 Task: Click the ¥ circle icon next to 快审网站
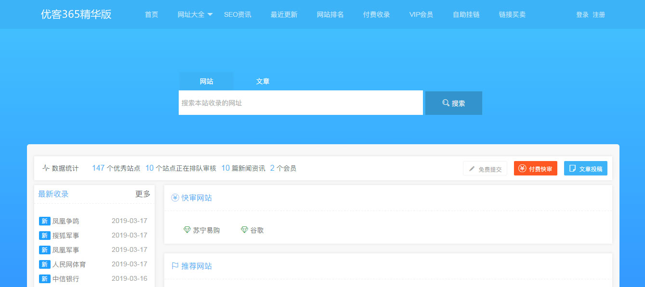174,197
